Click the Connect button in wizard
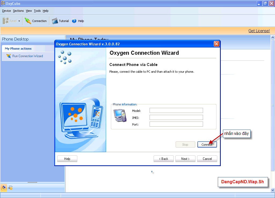The width and height of the screenshot is (275, 198). point(207,145)
